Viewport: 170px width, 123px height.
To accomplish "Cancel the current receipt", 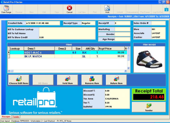I will coord(69,9).
